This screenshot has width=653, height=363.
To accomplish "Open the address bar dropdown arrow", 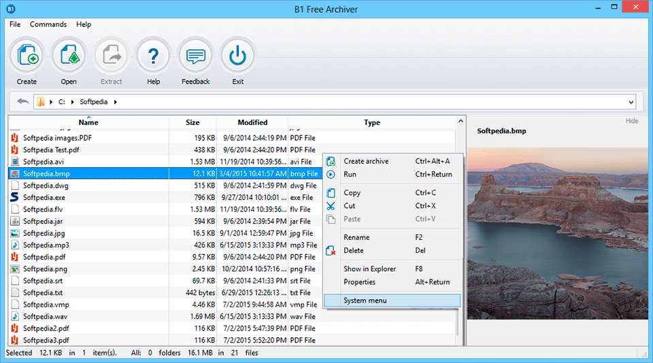I will pos(631,102).
